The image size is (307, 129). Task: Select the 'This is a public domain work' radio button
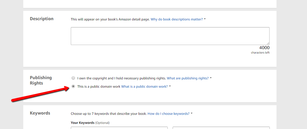tap(73, 86)
